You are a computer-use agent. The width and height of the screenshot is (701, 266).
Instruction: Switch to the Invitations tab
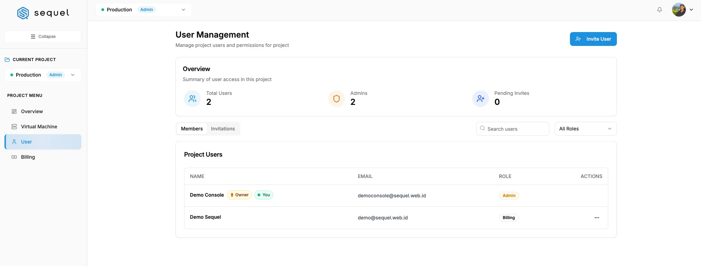pos(223,129)
